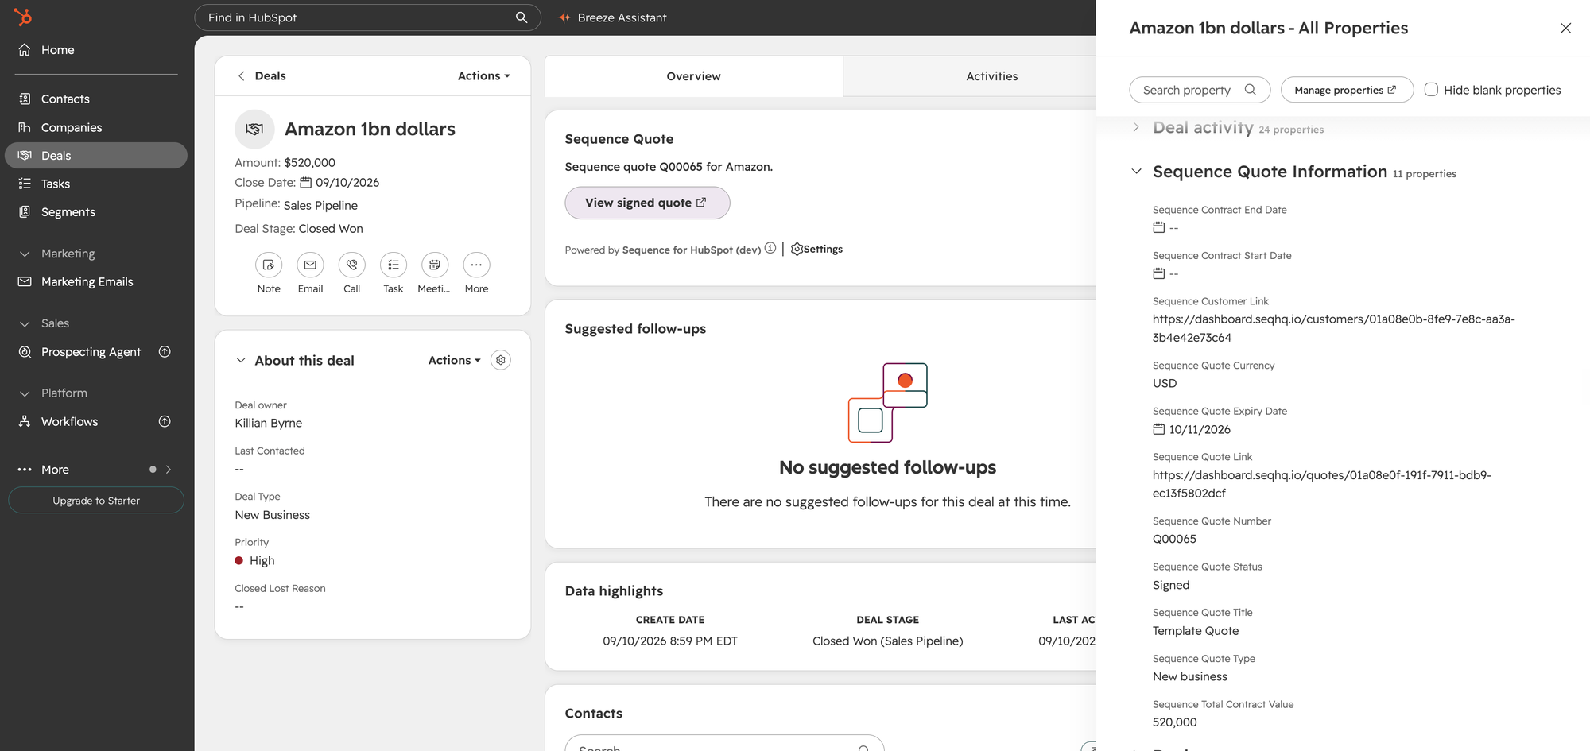This screenshot has height=751, width=1590.
Task: Click the Template Quote title value
Action: 1196,631
